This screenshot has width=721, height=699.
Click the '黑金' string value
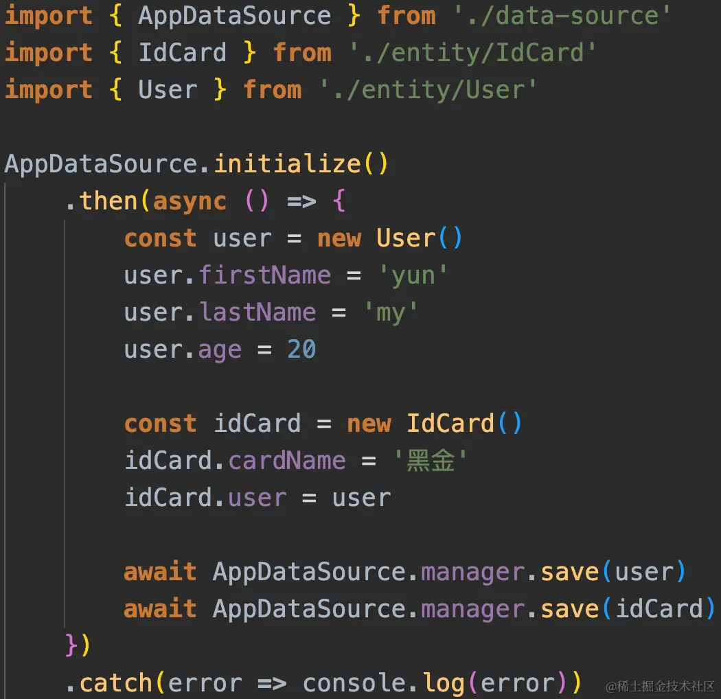(431, 461)
